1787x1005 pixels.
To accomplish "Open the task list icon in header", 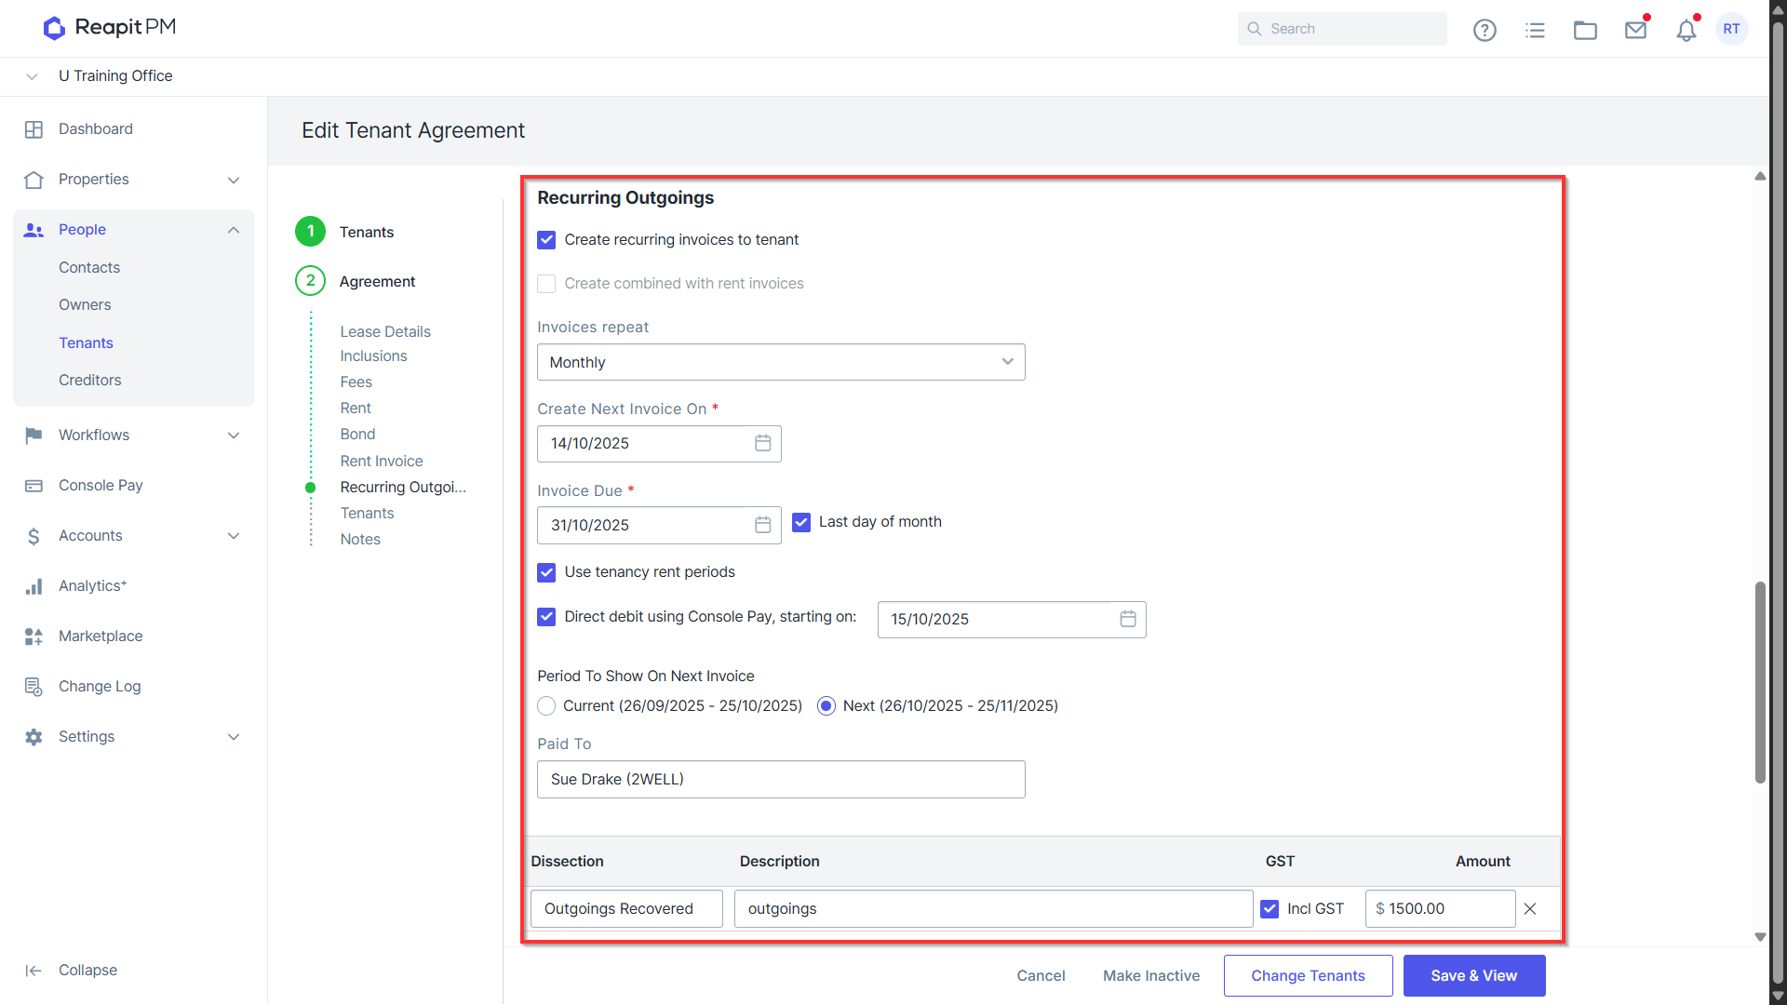I will 1535,30.
